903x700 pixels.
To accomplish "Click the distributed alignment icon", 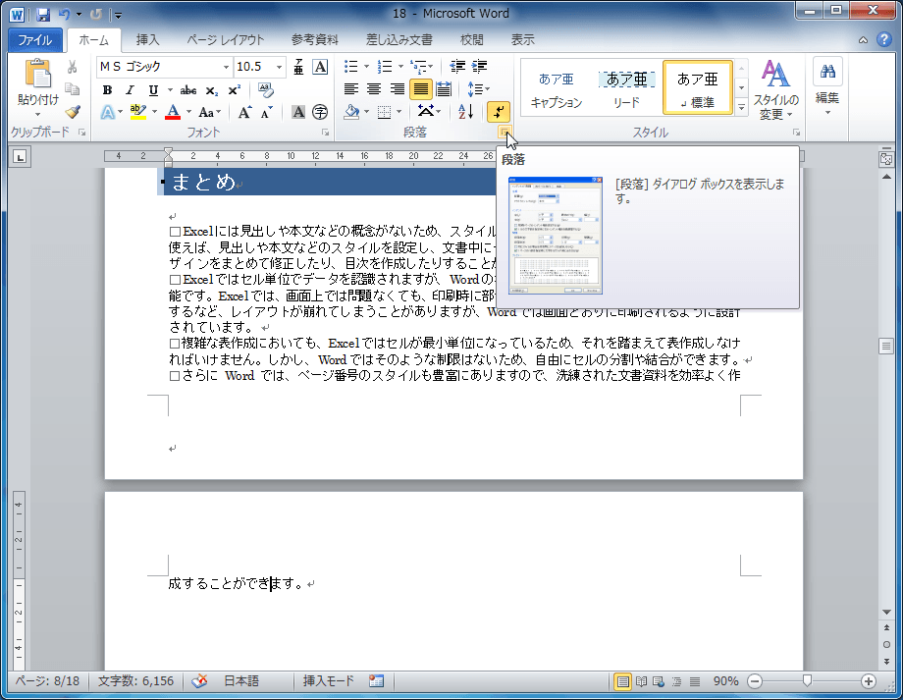I will click(444, 89).
